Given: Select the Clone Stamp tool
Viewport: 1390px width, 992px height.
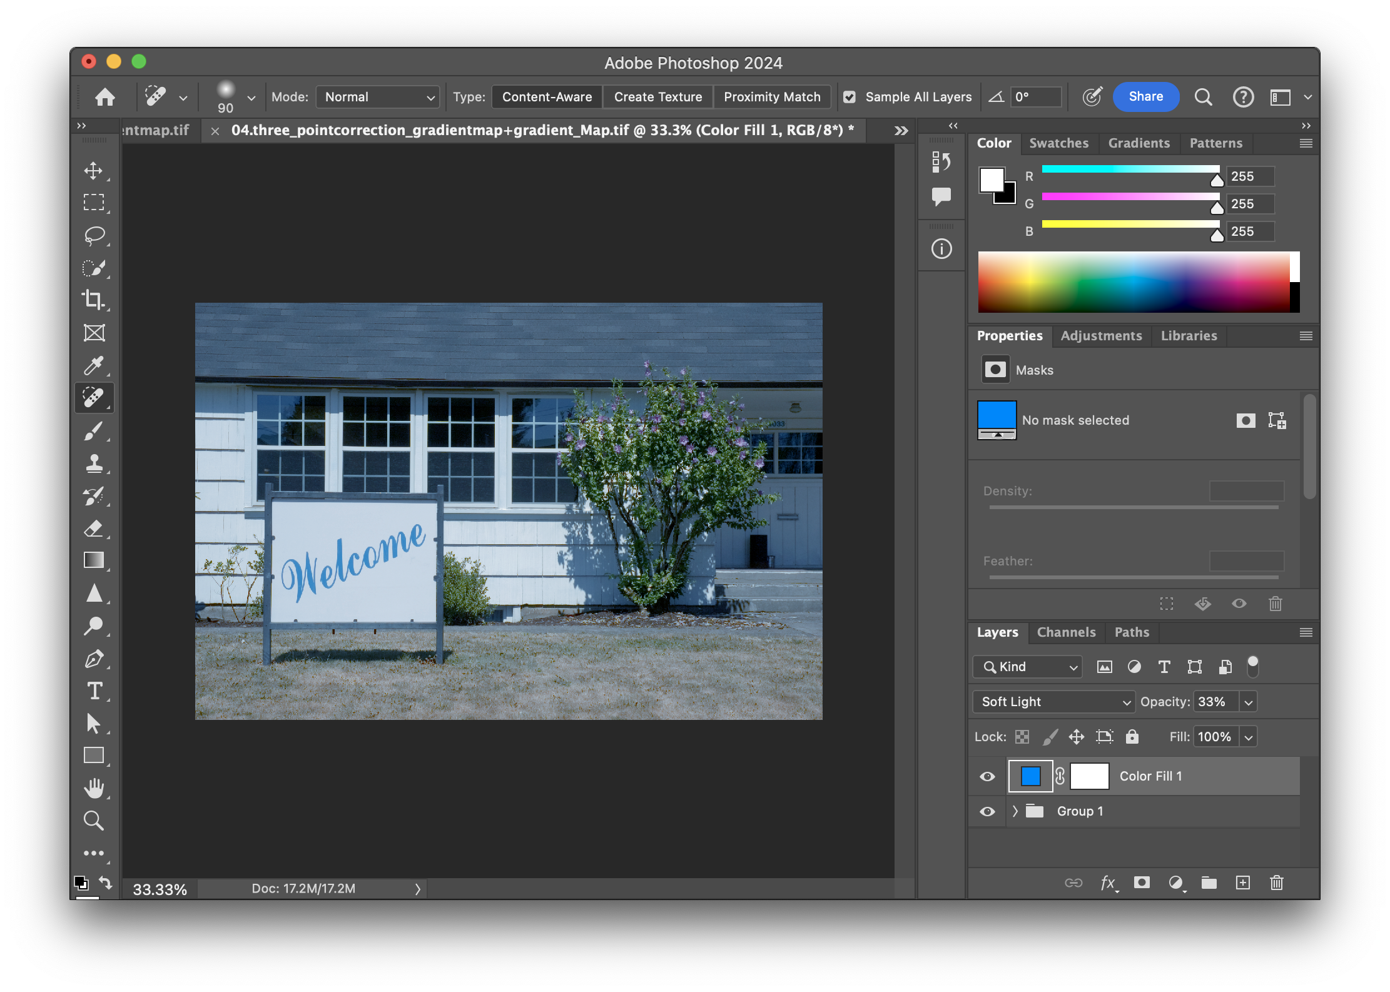Looking at the screenshot, I should [x=94, y=463].
